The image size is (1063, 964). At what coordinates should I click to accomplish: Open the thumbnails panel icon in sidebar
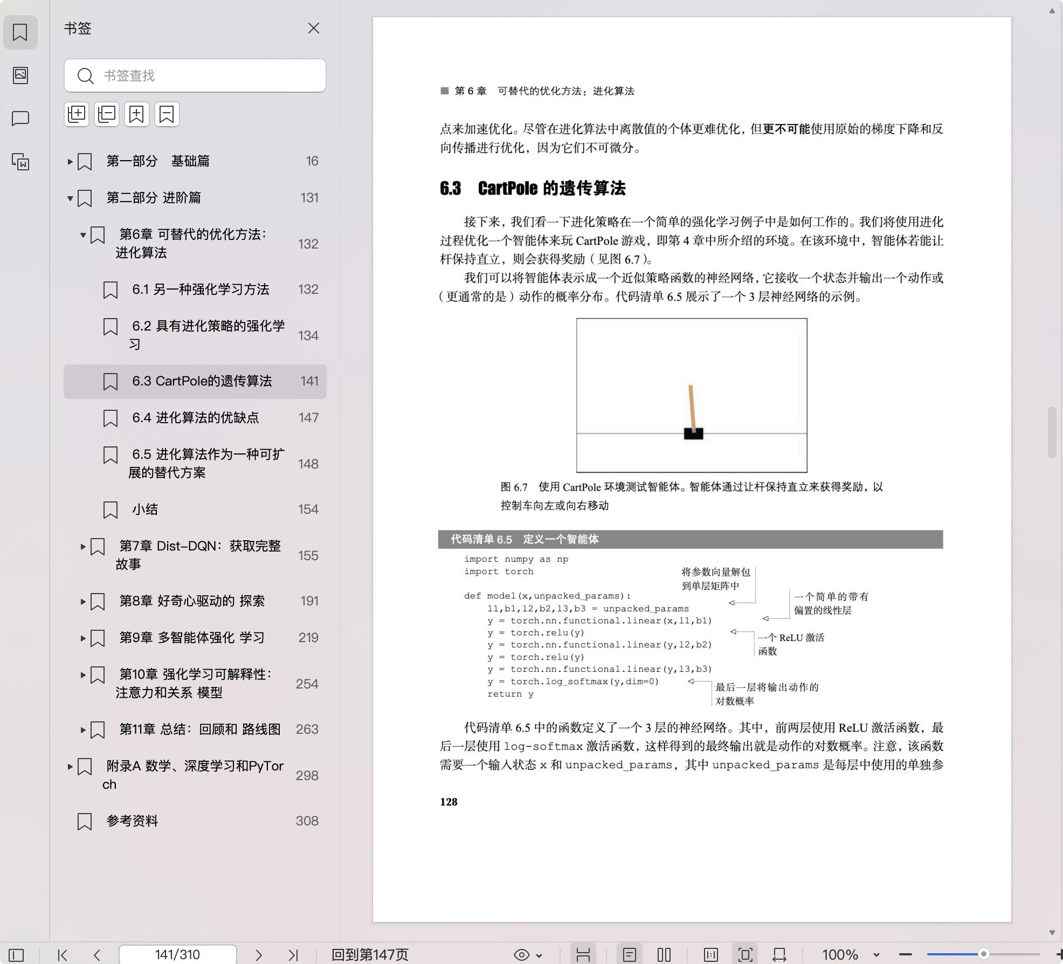click(x=20, y=75)
